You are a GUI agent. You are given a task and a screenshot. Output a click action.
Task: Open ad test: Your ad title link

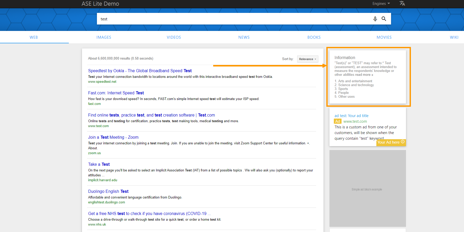352,116
